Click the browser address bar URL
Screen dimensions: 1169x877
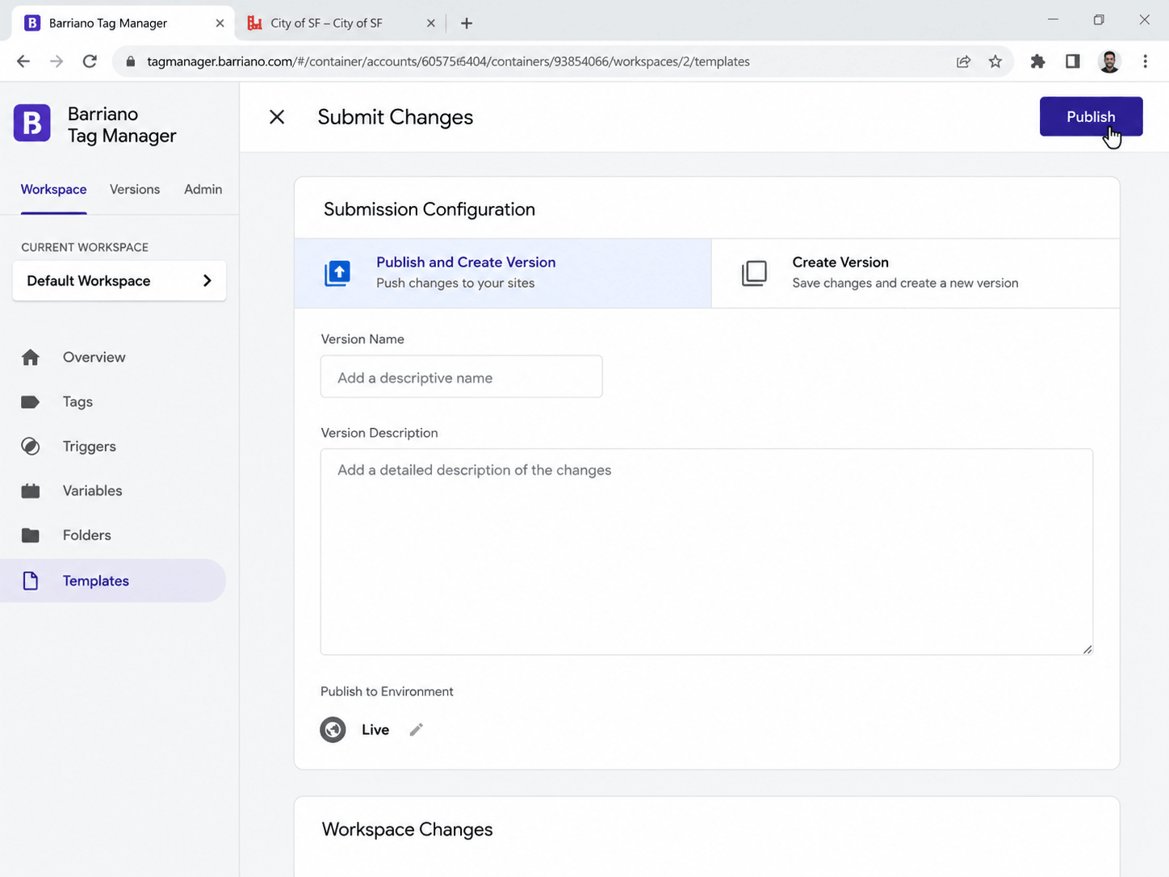tap(448, 61)
